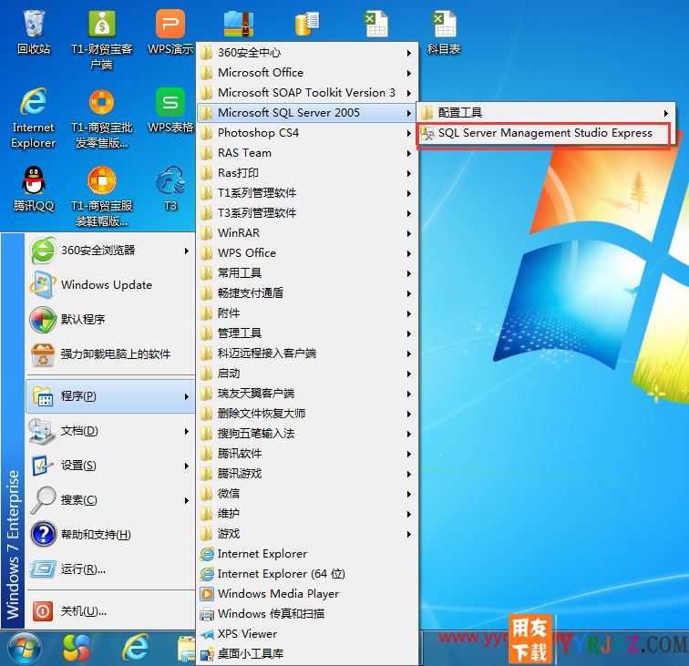Open 瑞友天翼客户端 folder
The height and width of the screenshot is (666, 689).
307,394
